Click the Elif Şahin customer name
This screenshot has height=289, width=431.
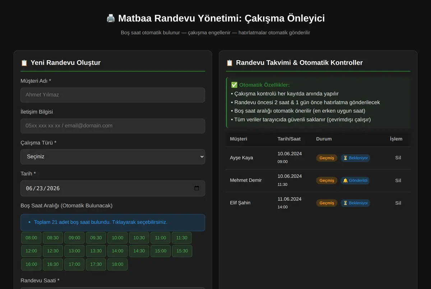pos(240,203)
